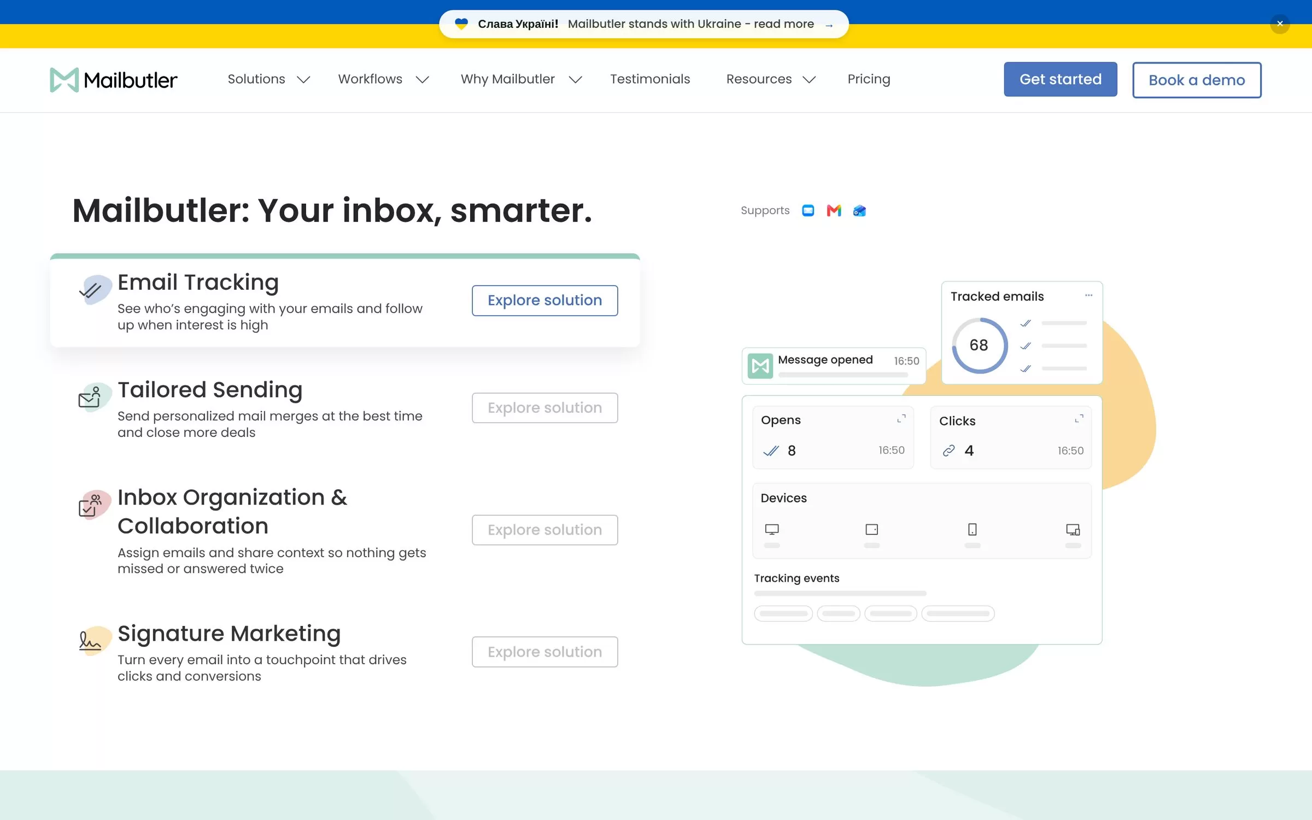Expand the Clicks card with its corner icon
This screenshot has width=1312, height=820.
1079,419
